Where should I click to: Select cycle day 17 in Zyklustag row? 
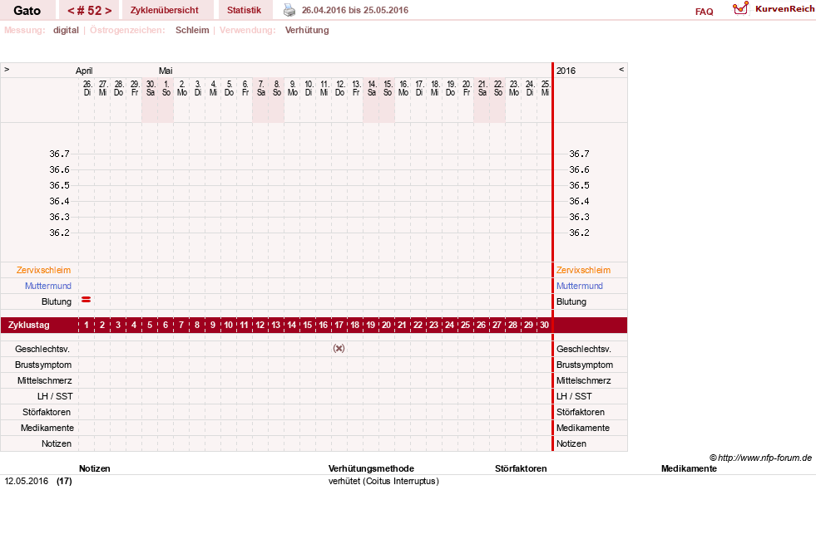tap(339, 326)
